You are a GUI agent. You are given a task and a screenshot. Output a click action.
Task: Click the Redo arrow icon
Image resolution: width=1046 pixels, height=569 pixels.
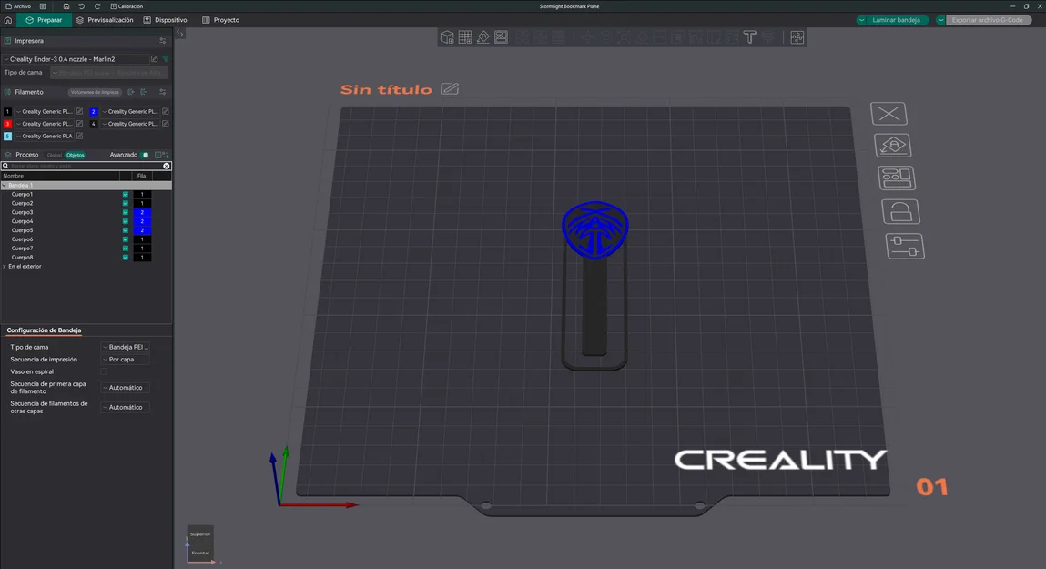[97, 6]
